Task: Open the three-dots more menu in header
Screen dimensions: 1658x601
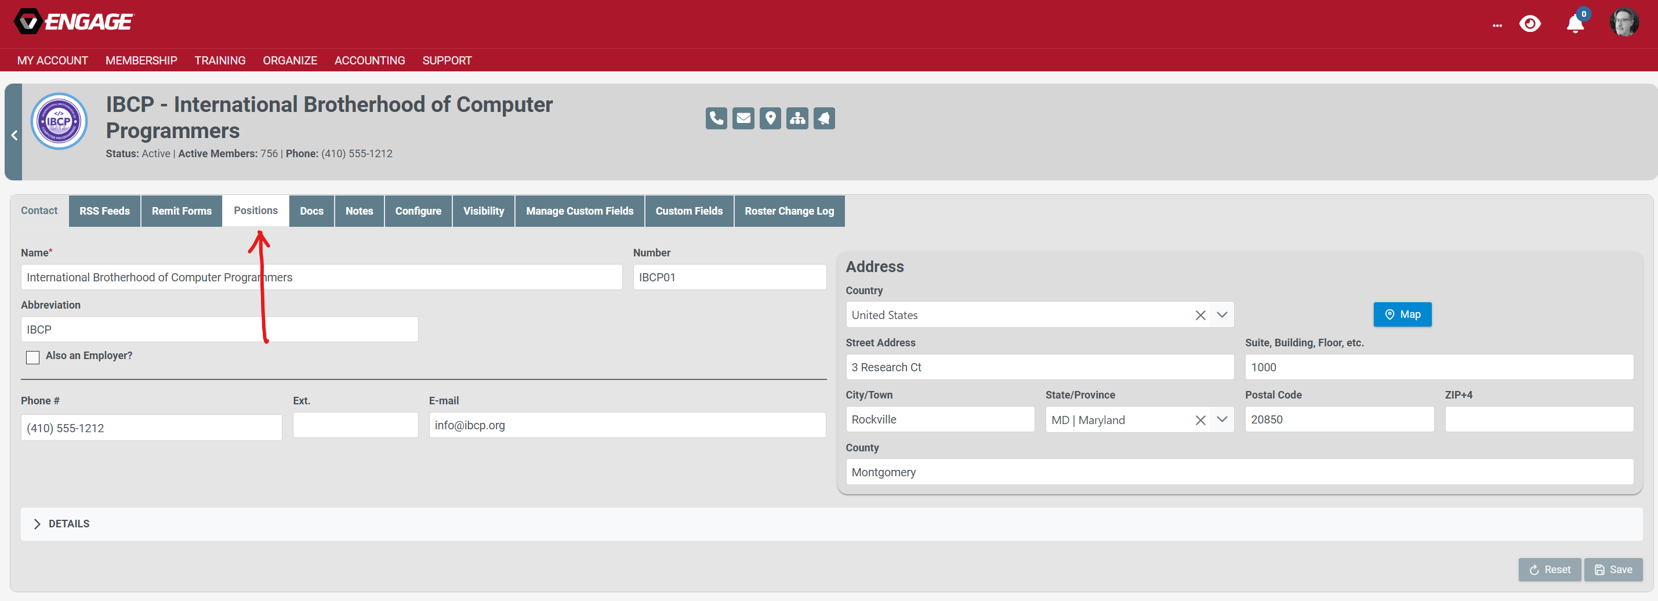Action: pos(1497,26)
